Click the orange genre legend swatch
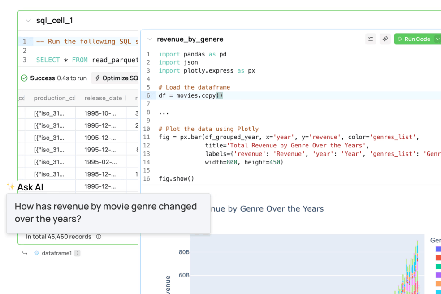Viewport: 441px width, 294px height. coord(438,284)
